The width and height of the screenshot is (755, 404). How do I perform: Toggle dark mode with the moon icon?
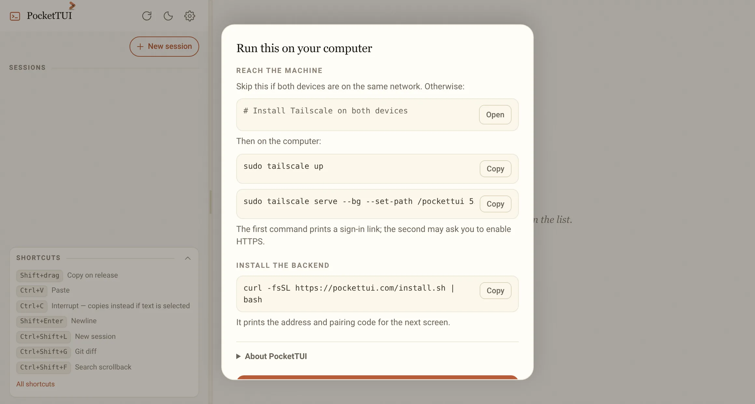pyautogui.click(x=168, y=16)
